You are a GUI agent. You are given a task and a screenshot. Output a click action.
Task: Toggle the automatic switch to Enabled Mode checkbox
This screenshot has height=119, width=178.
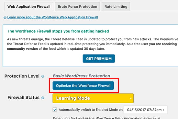[x=55, y=110]
